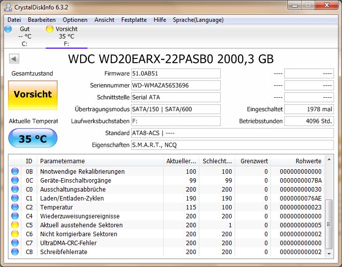Minimize the CrystalDiskInfo window
This screenshot has width=342, height=267.
[295, 5]
